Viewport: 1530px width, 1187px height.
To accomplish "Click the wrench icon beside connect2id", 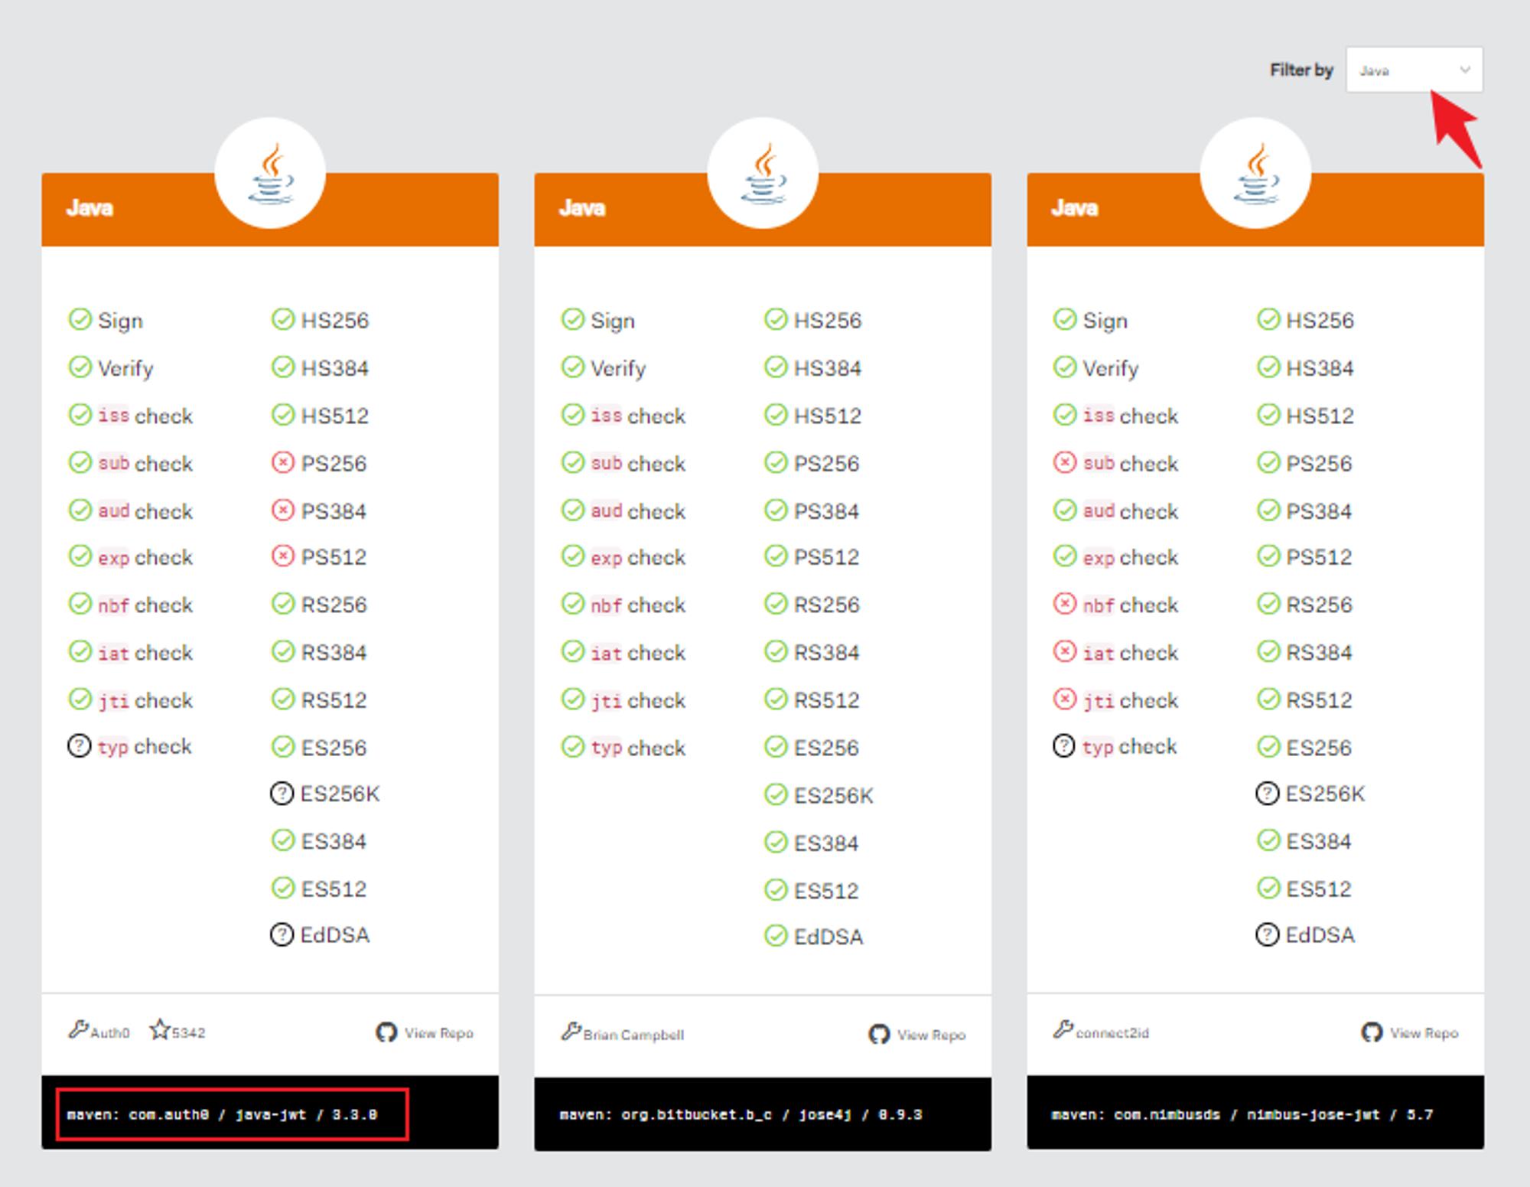I will (1063, 1029).
